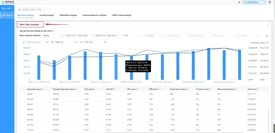Click help icon next to Customize metrics
The height and width of the screenshot is (133, 275).
coord(268,43)
